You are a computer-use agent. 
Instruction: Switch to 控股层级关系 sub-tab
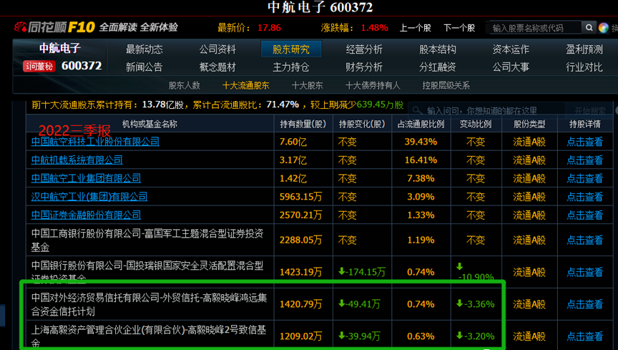tap(446, 85)
